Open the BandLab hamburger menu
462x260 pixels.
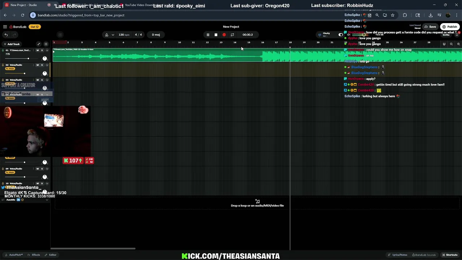[5, 27]
